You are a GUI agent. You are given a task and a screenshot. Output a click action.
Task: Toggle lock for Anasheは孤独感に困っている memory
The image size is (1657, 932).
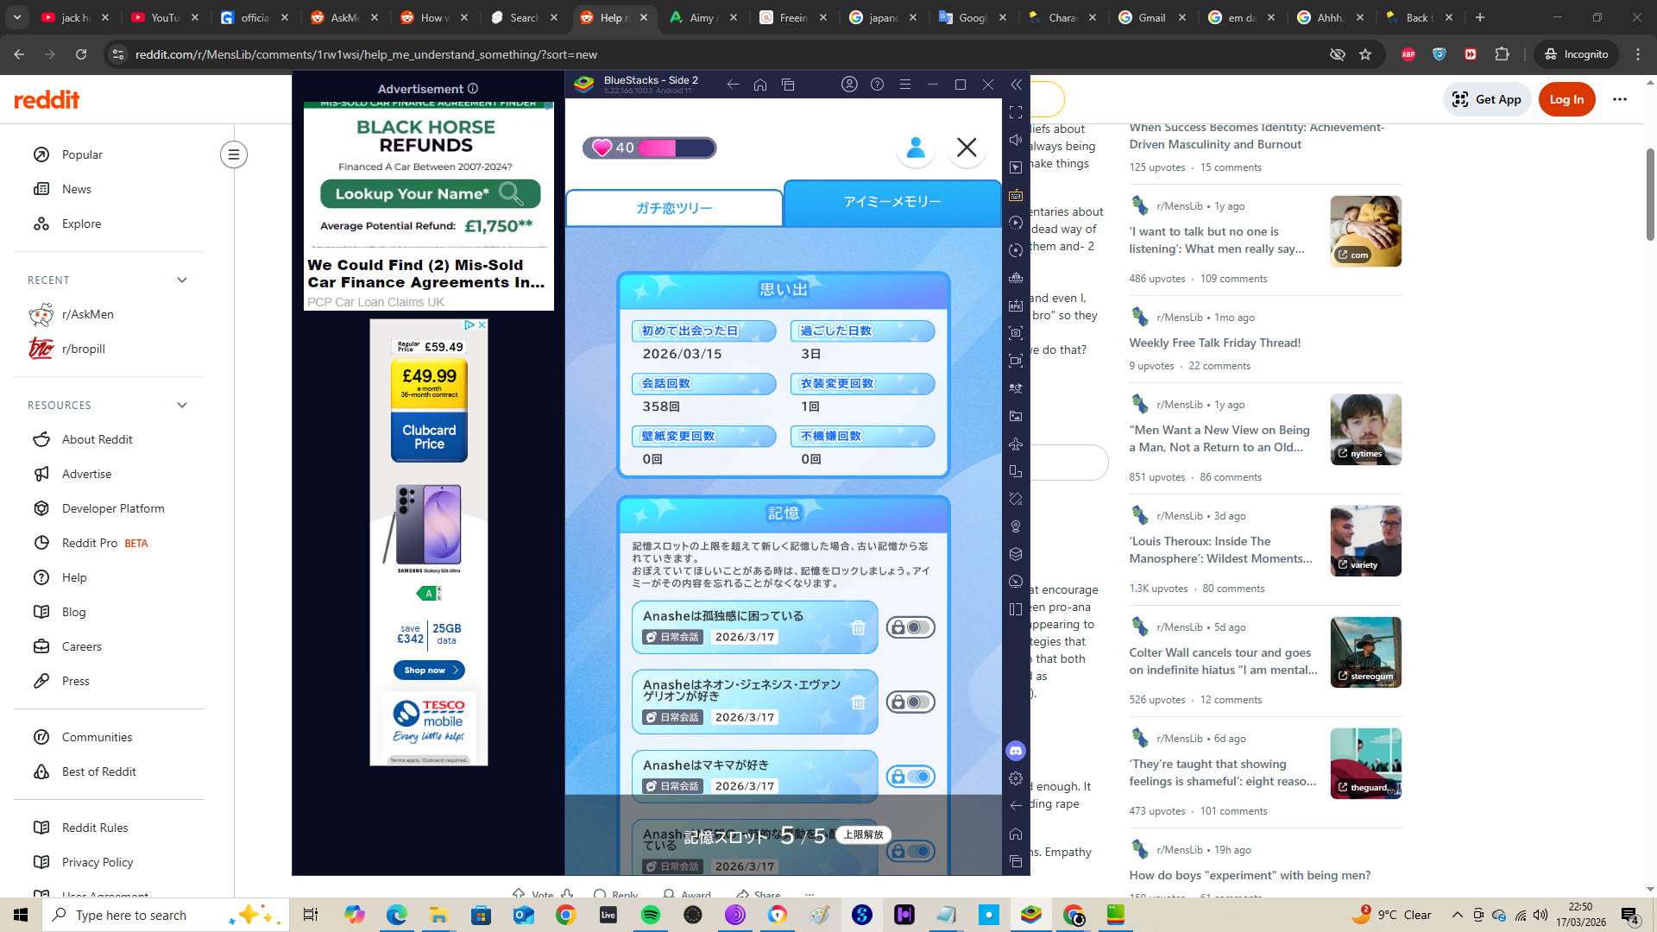[910, 627]
